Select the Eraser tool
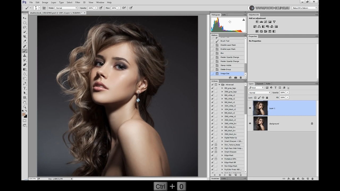 tap(25, 65)
